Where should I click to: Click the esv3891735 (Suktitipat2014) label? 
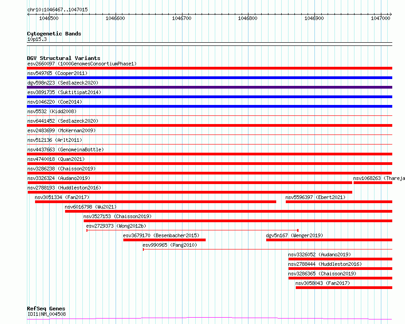pos(64,92)
